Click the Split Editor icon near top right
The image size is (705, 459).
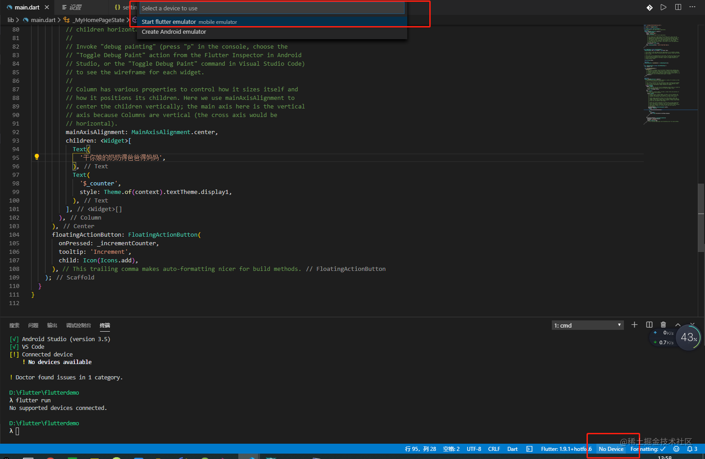click(x=678, y=7)
